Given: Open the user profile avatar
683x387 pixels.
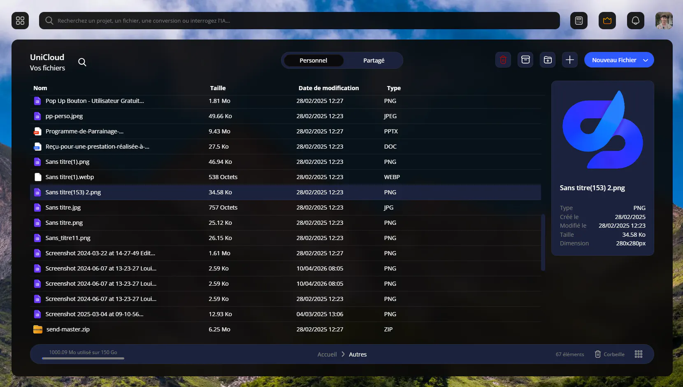Looking at the screenshot, I should (664, 21).
